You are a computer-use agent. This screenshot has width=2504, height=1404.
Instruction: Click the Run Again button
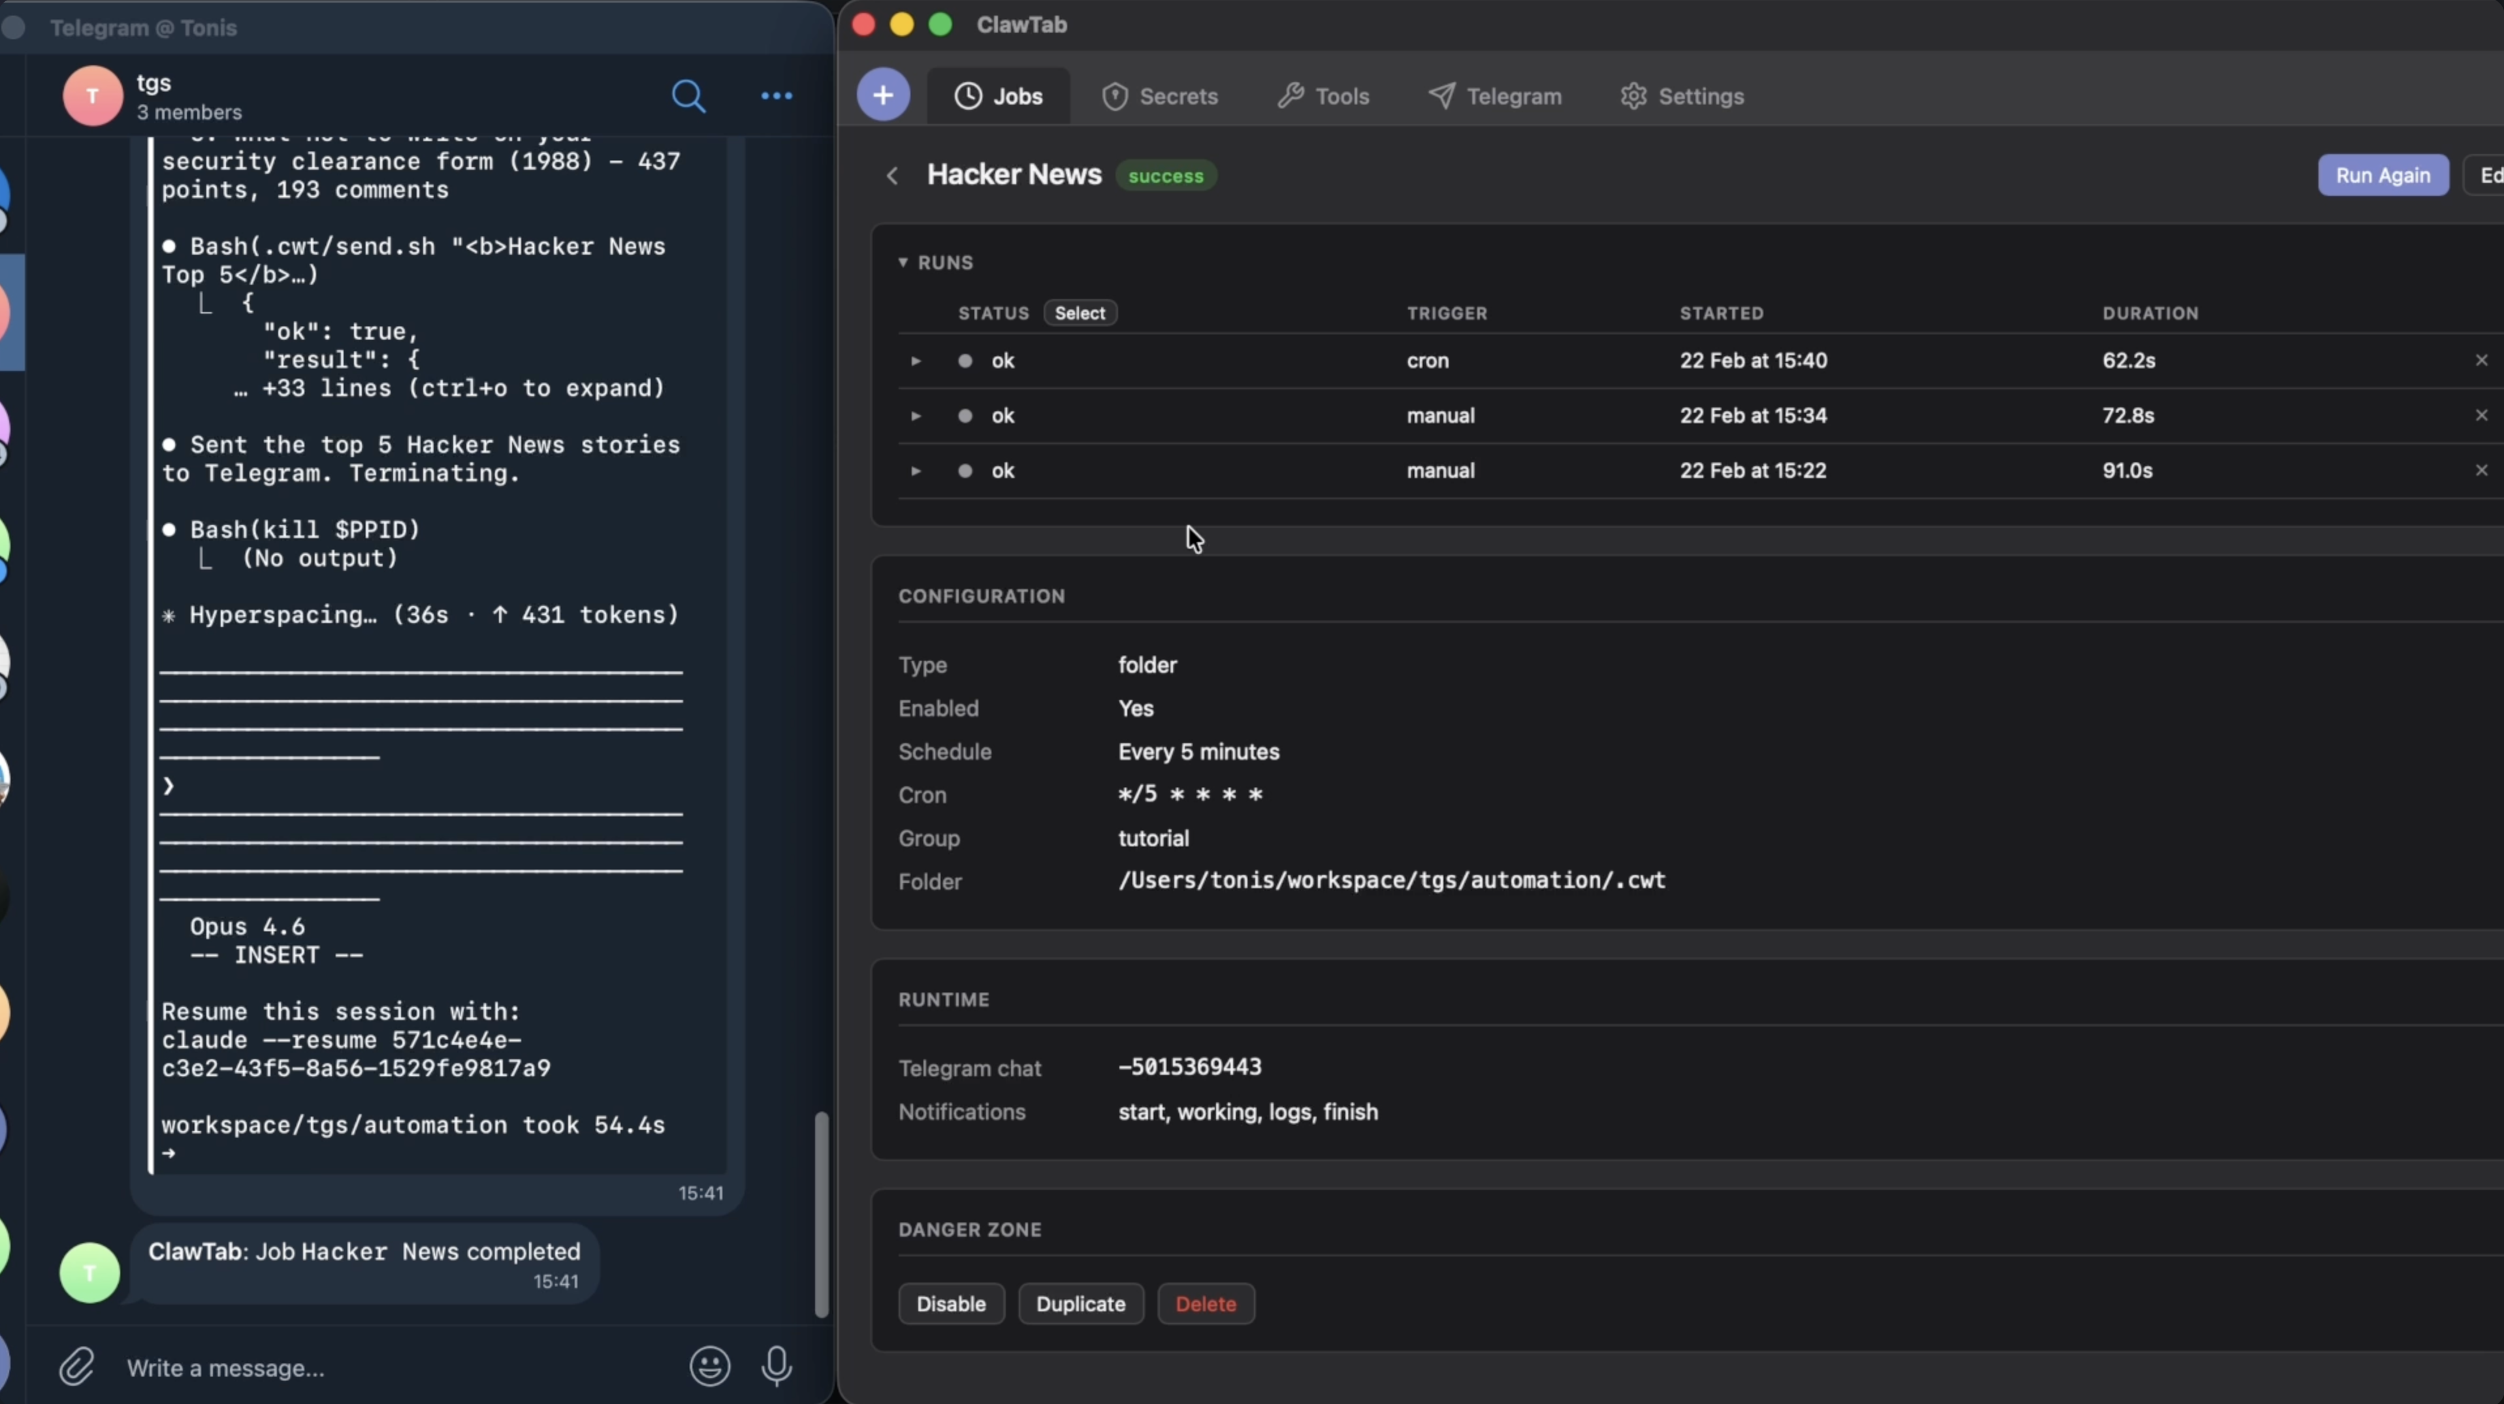coord(2383,176)
